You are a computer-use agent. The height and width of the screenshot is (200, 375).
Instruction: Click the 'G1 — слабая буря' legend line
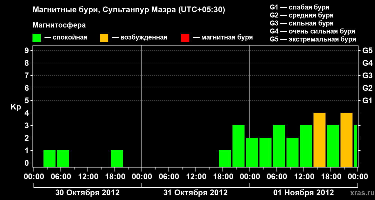click(x=299, y=7)
